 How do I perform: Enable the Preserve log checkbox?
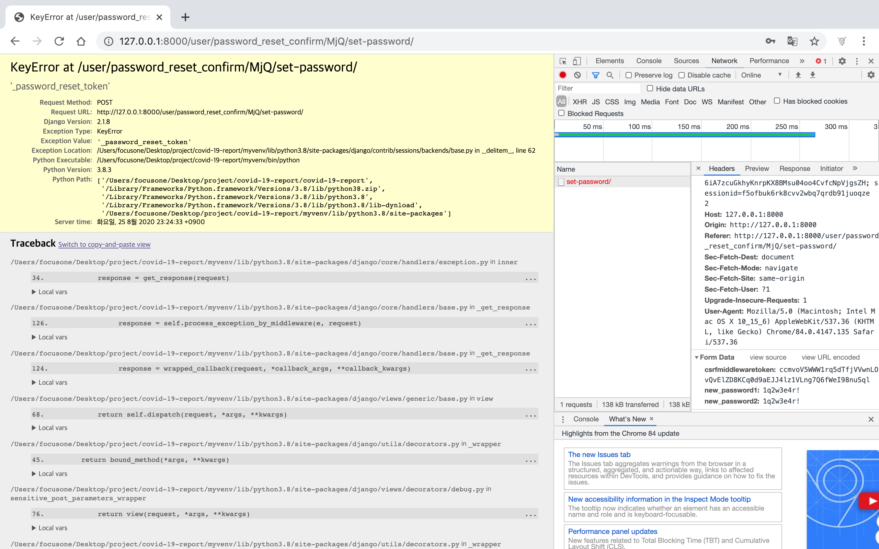[629, 75]
